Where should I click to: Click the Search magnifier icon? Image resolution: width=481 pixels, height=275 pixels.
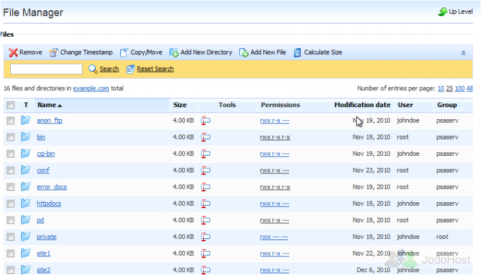93,69
